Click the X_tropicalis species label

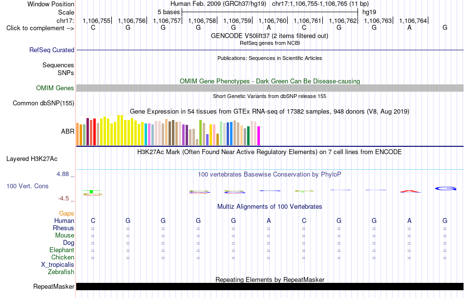[x=58, y=265]
